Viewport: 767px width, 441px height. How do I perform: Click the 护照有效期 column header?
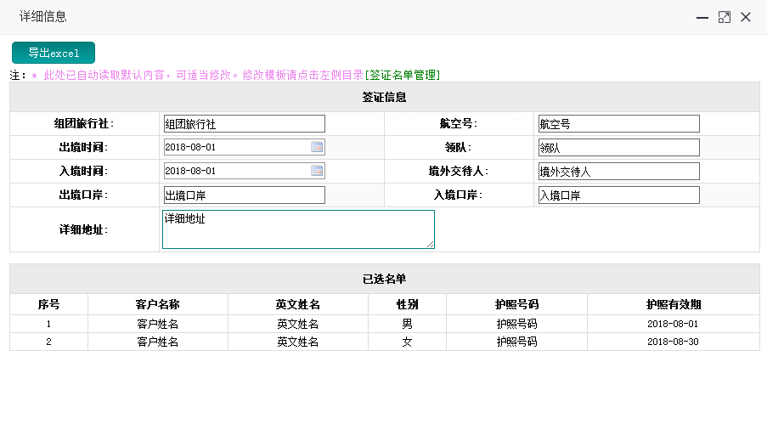point(673,304)
